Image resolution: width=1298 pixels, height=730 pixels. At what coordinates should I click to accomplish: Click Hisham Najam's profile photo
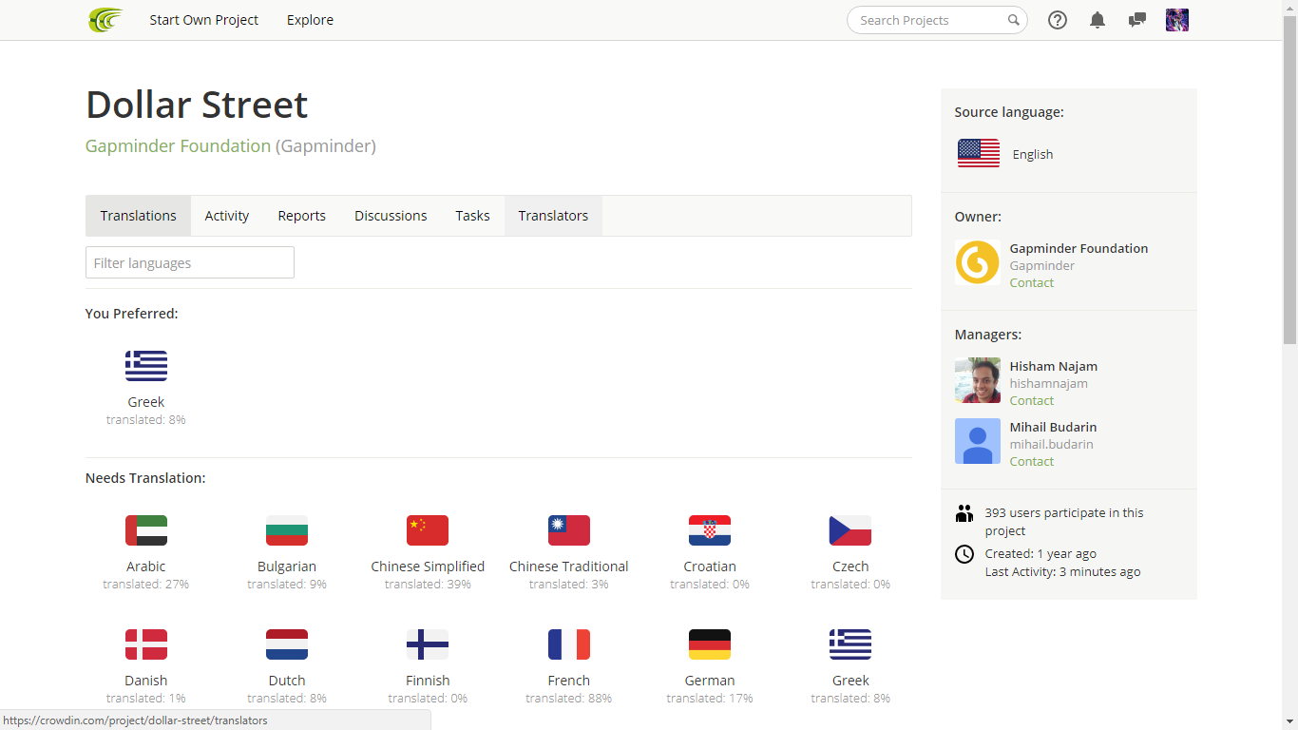point(978,380)
